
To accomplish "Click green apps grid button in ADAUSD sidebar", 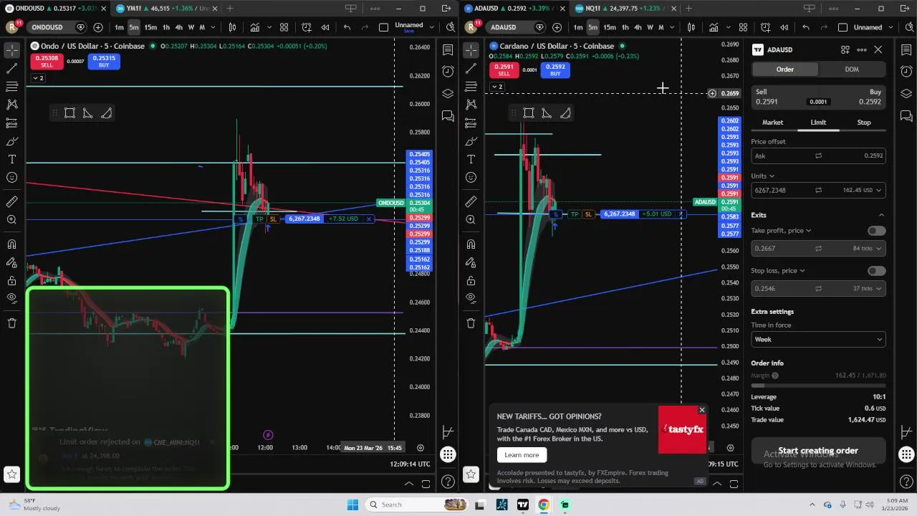I will pyautogui.click(x=906, y=454).
